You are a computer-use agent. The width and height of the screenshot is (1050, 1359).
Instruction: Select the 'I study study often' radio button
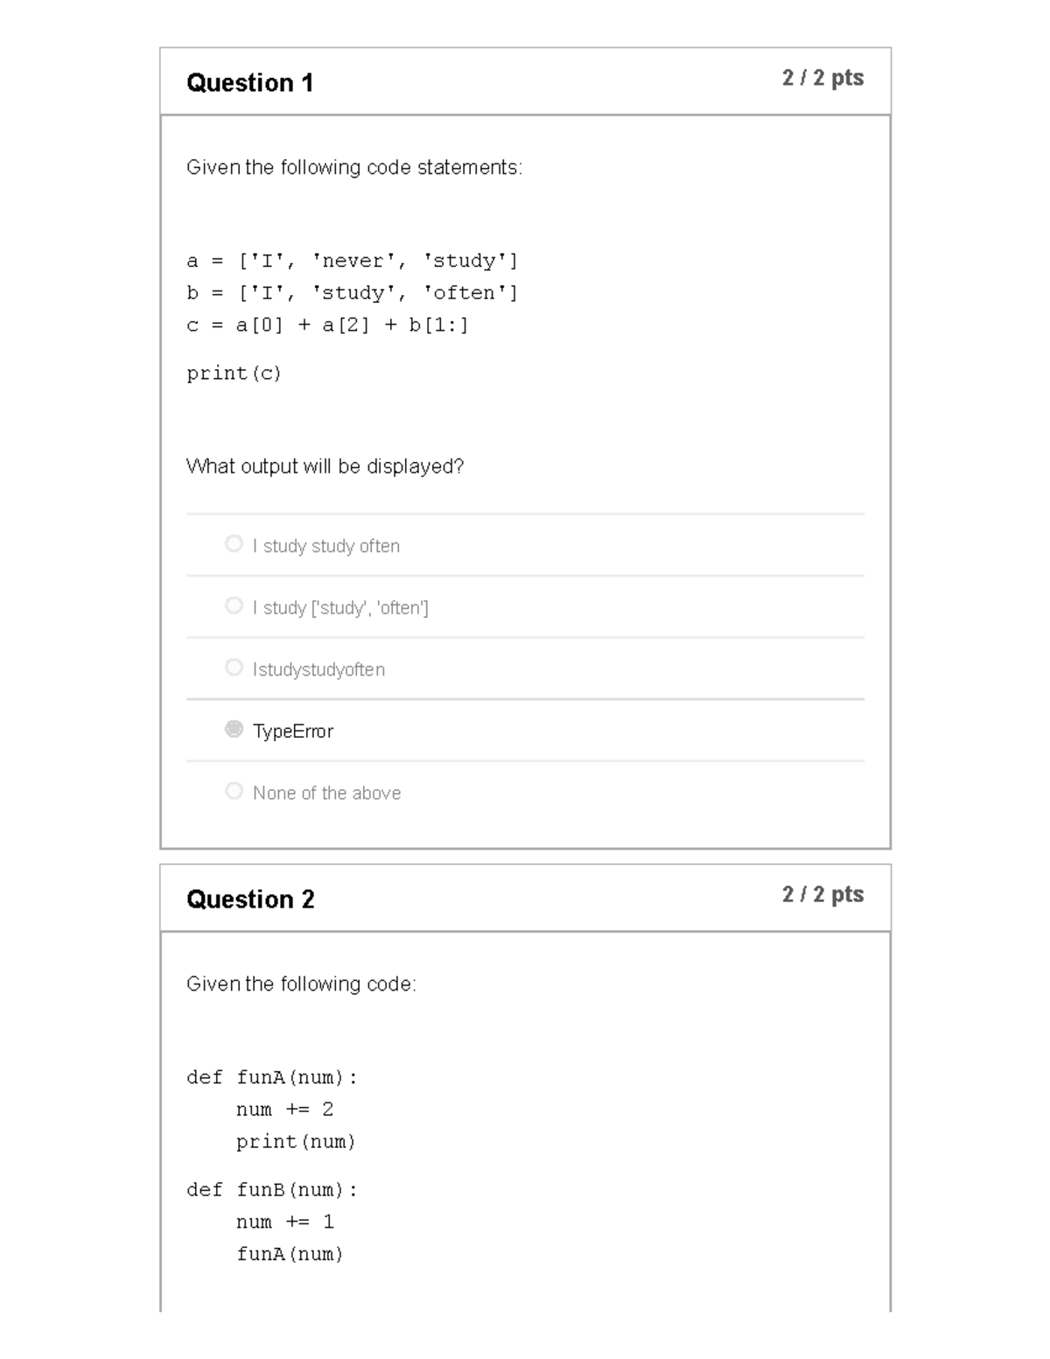pyautogui.click(x=234, y=543)
